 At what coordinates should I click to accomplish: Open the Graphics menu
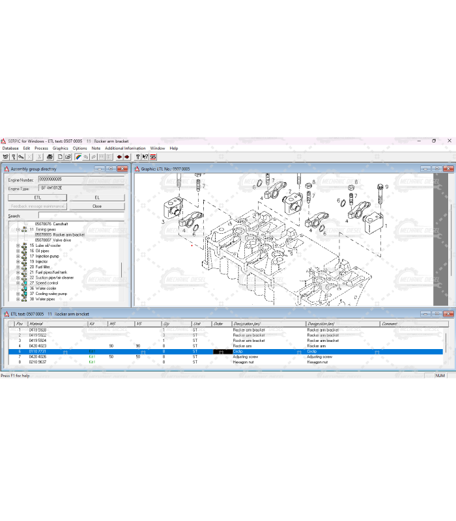60,148
